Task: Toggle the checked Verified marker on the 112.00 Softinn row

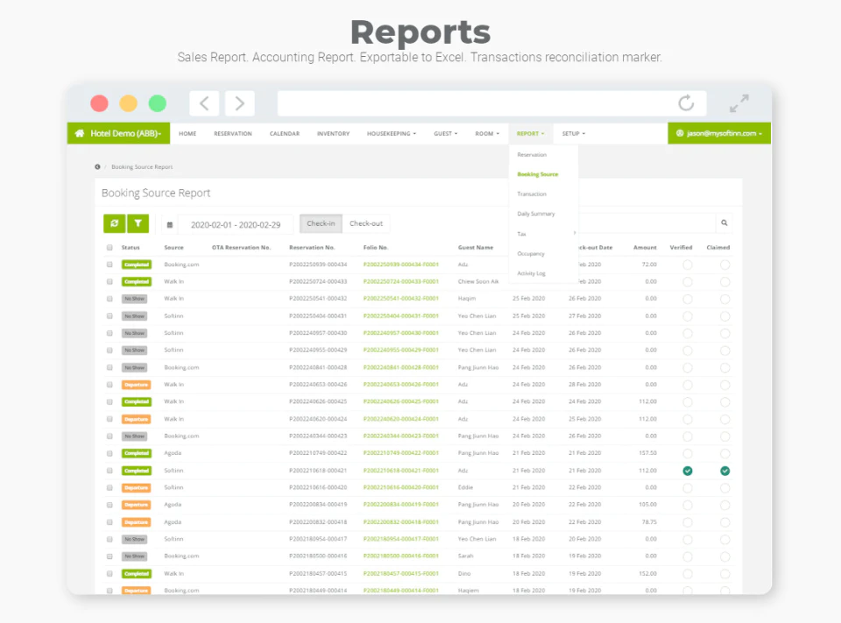Action: point(688,471)
